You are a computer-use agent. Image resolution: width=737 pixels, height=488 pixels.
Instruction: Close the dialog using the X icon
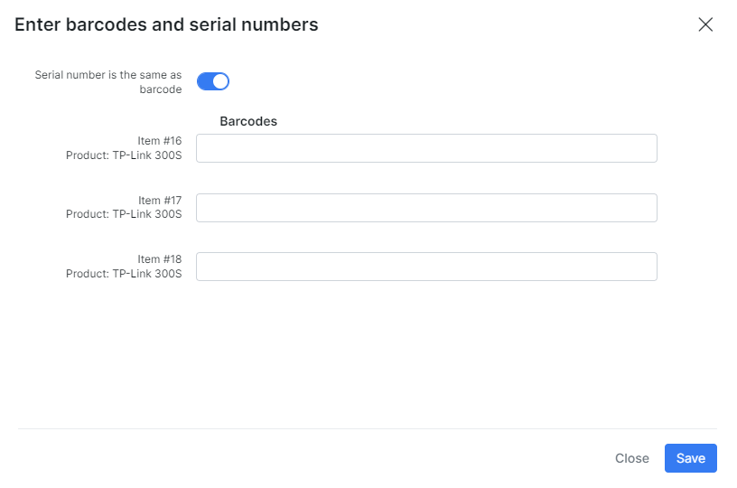point(705,24)
